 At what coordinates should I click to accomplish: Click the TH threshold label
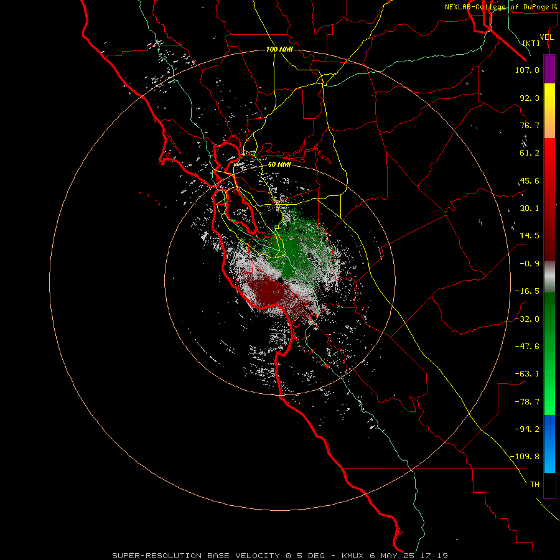coord(534,484)
